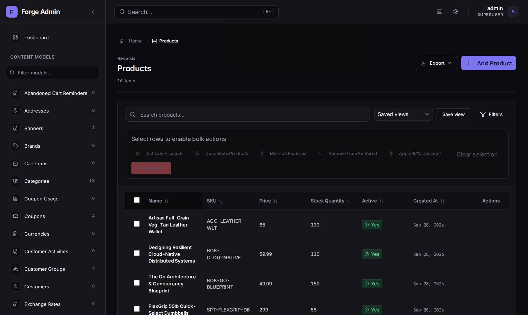Focus the Search products field
The height and width of the screenshot is (315, 528).
click(247, 114)
